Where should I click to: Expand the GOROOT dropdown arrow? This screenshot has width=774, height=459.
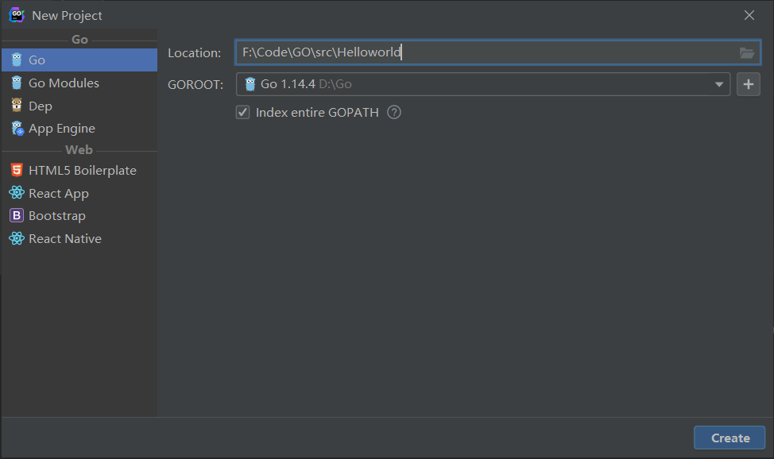(x=718, y=84)
